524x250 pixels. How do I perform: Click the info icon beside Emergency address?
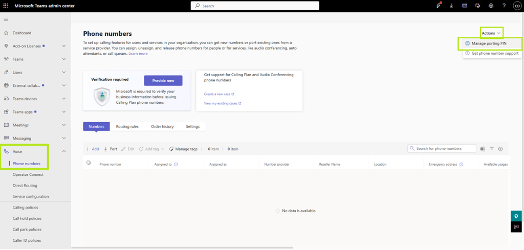click(x=461, y=165)
